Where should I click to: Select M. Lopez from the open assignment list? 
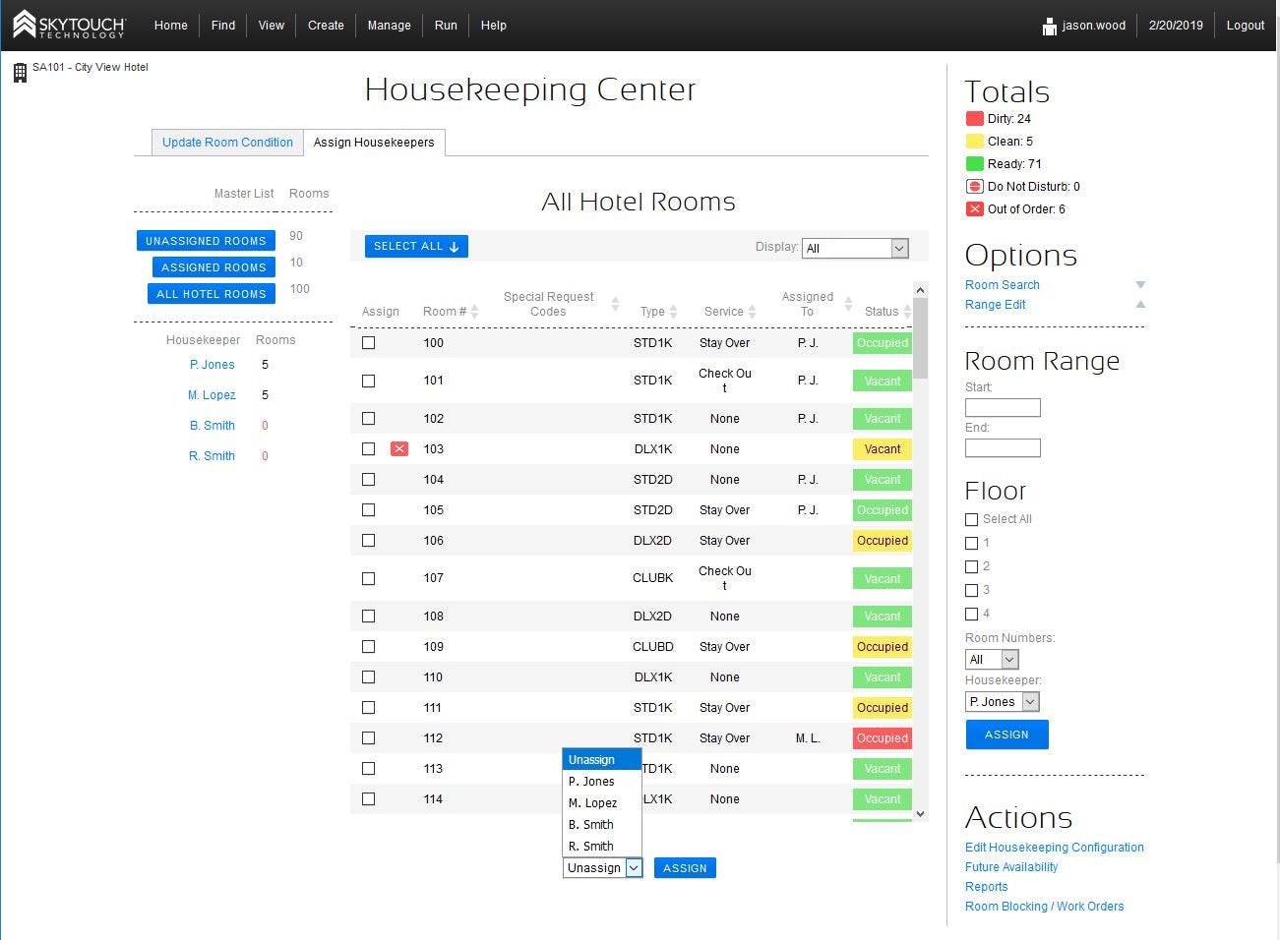(x=593, y=802)
